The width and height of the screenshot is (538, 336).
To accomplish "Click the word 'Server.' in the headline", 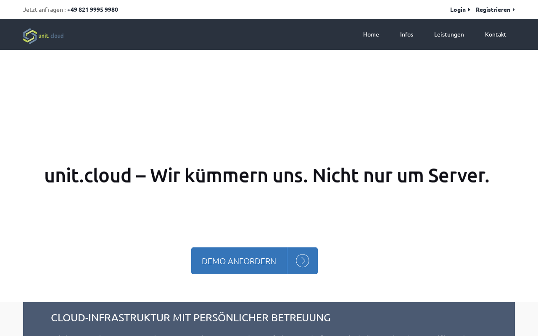I will tap(459, 176).
